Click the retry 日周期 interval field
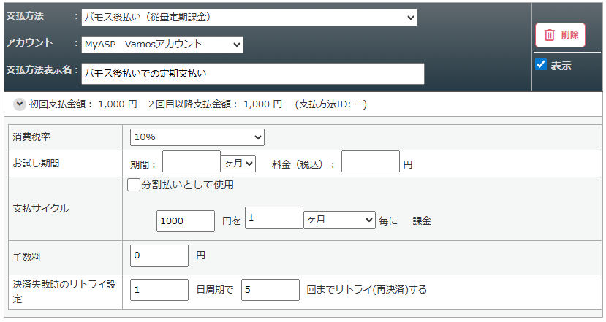 tap(159, 290)
